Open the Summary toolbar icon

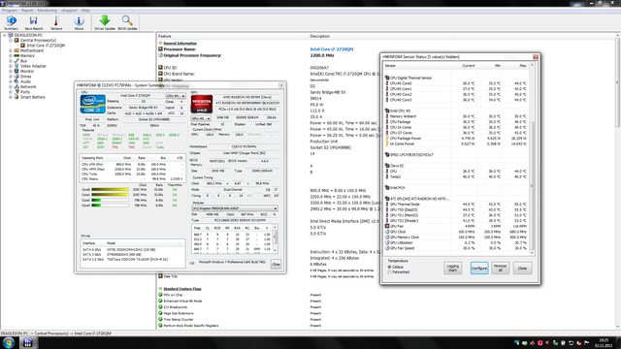click(11, 22)
